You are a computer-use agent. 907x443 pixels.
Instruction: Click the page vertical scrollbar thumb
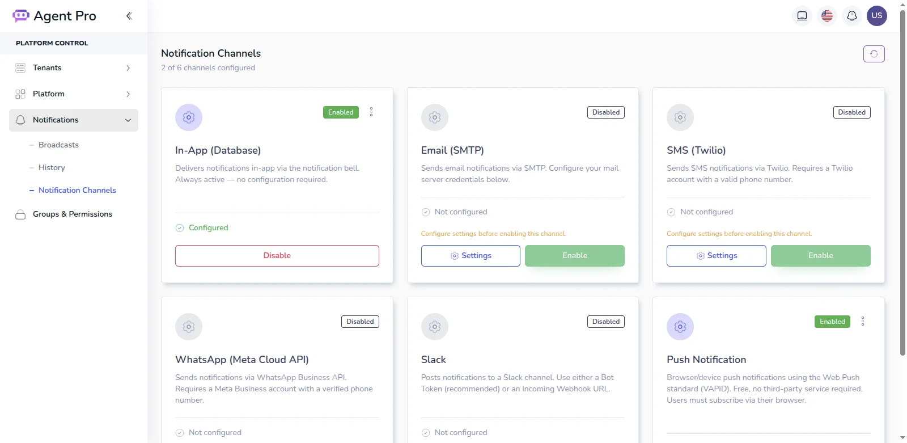point(902,183)
